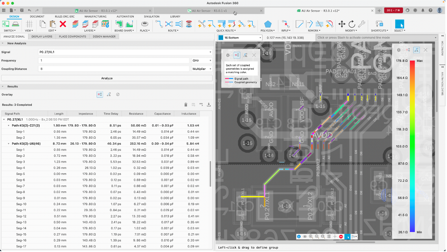
Task: Click the Shortcuts keyboard icon
Action: click(379, 24)
